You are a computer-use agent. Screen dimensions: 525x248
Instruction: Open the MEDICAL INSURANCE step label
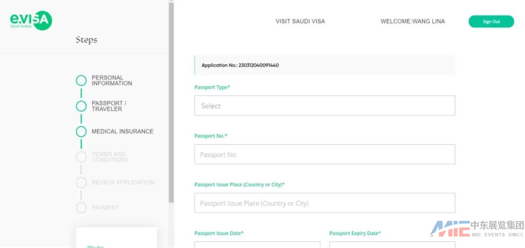click(x=122, y=131)
